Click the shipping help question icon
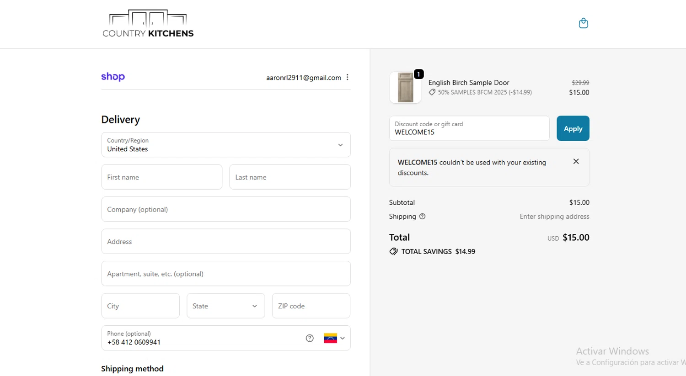Screen dimensions: 686x376 pos(422,217)
